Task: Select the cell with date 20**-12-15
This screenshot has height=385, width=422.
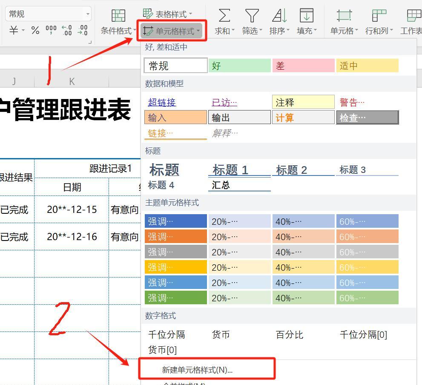Action: (72, 209)
